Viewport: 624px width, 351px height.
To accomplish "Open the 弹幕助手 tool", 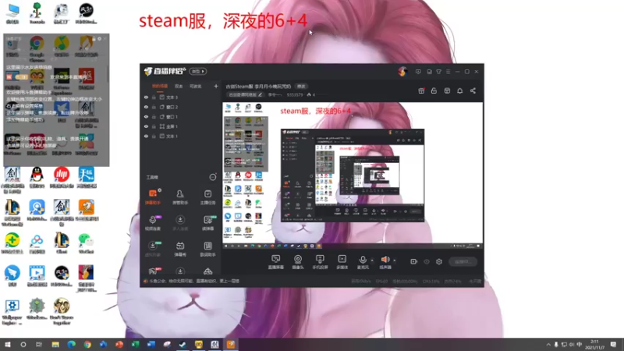I will tap(153, 197).
